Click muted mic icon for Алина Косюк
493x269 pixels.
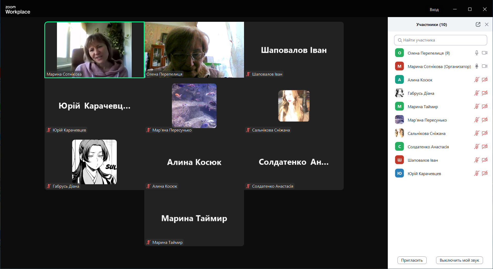pos(477,80)
